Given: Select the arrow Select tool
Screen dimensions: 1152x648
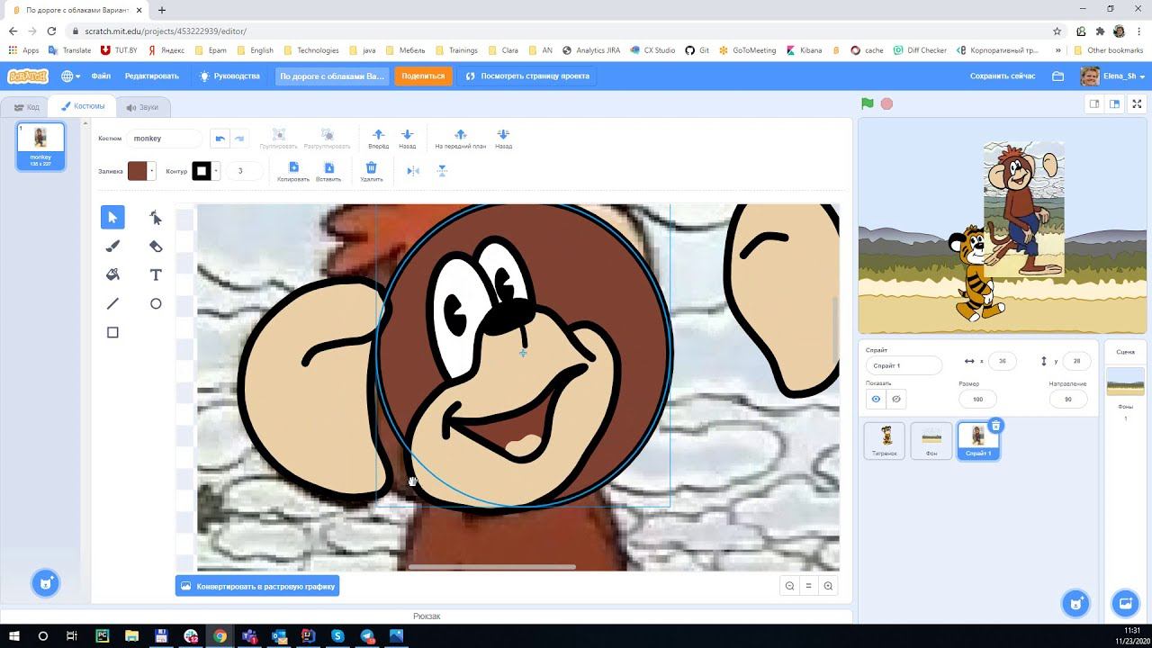Looking at the screenshot, I should (x=112, y=217).
